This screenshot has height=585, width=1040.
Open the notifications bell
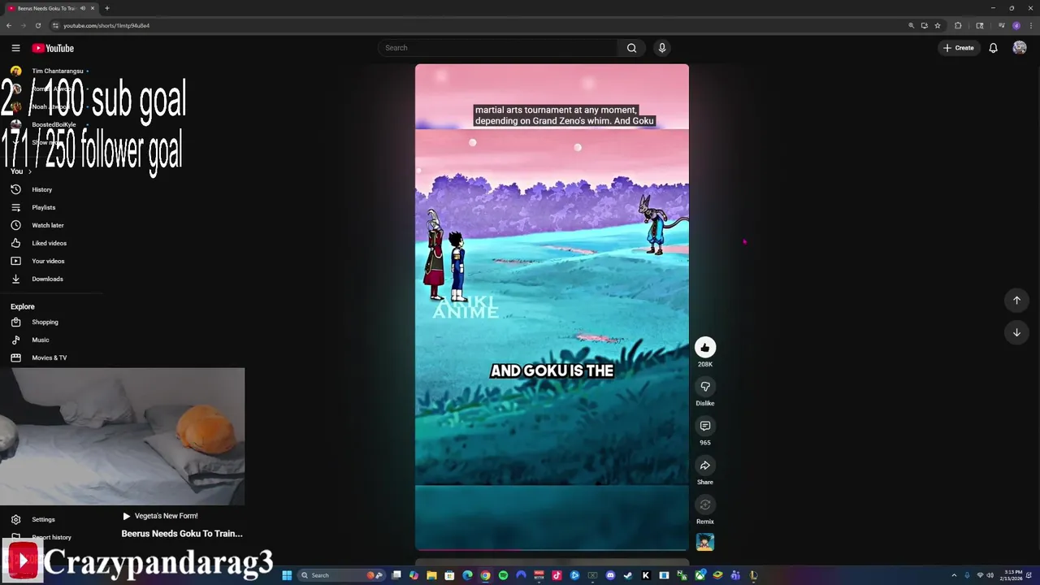pos(993,48)
